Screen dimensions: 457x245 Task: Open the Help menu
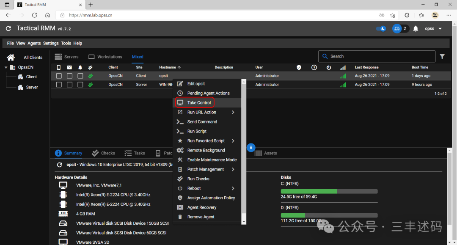click(x=77, y=43)
